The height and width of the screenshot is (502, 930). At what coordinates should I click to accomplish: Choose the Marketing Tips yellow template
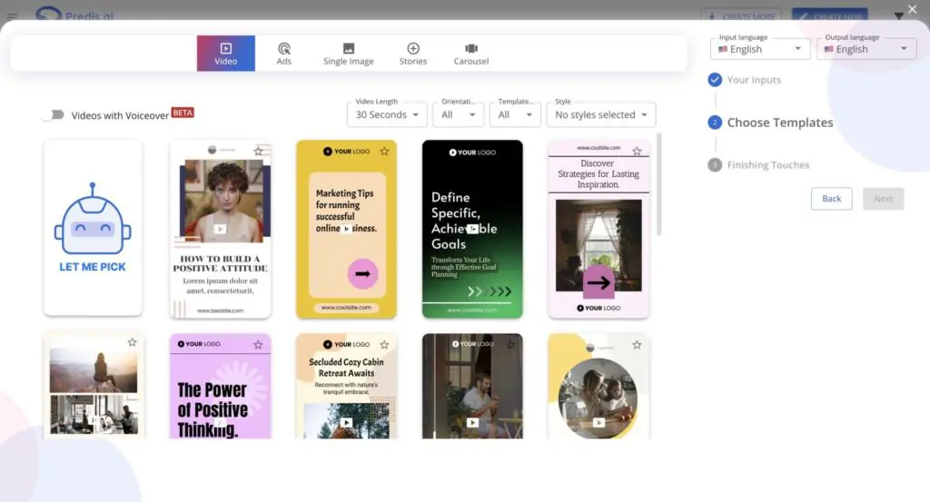346,229
